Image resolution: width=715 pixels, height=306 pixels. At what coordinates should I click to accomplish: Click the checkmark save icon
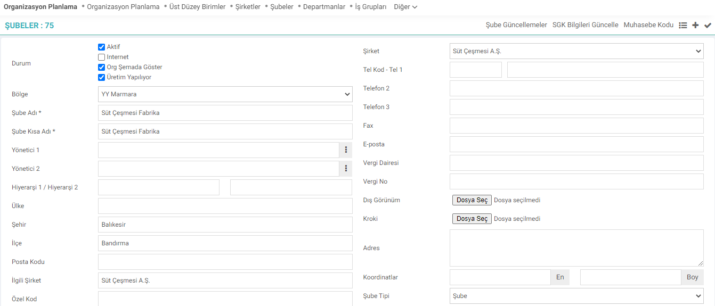[x=708, y=25]
